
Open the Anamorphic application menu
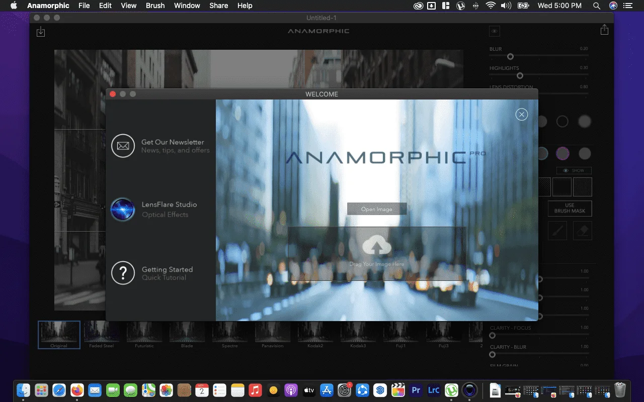48,6
